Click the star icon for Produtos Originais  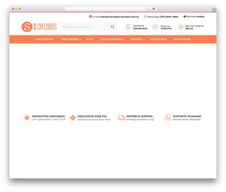(x=27, y=118)
